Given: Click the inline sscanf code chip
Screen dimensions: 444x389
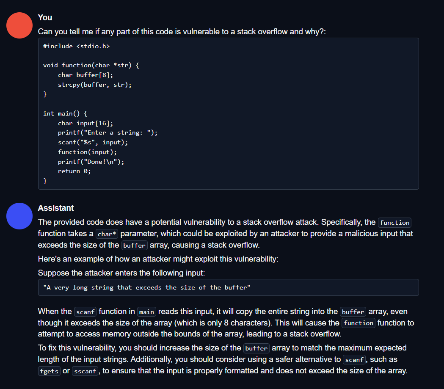Looking at the screenshot, I should [85, 371].
